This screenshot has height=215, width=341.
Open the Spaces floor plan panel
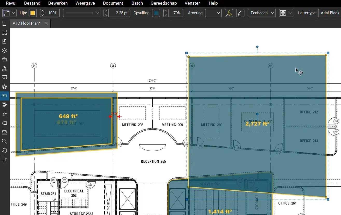[x=4, y=78]
